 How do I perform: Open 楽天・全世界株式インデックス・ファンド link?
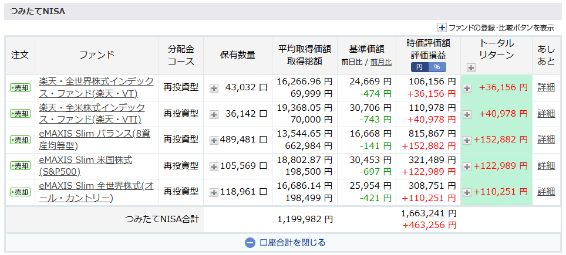coord(96,87)
